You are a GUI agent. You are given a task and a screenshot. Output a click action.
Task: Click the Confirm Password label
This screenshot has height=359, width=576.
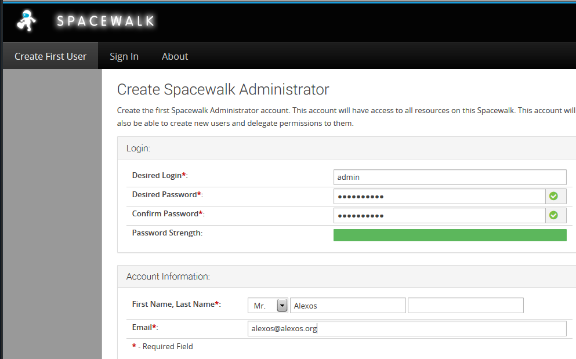168,214
